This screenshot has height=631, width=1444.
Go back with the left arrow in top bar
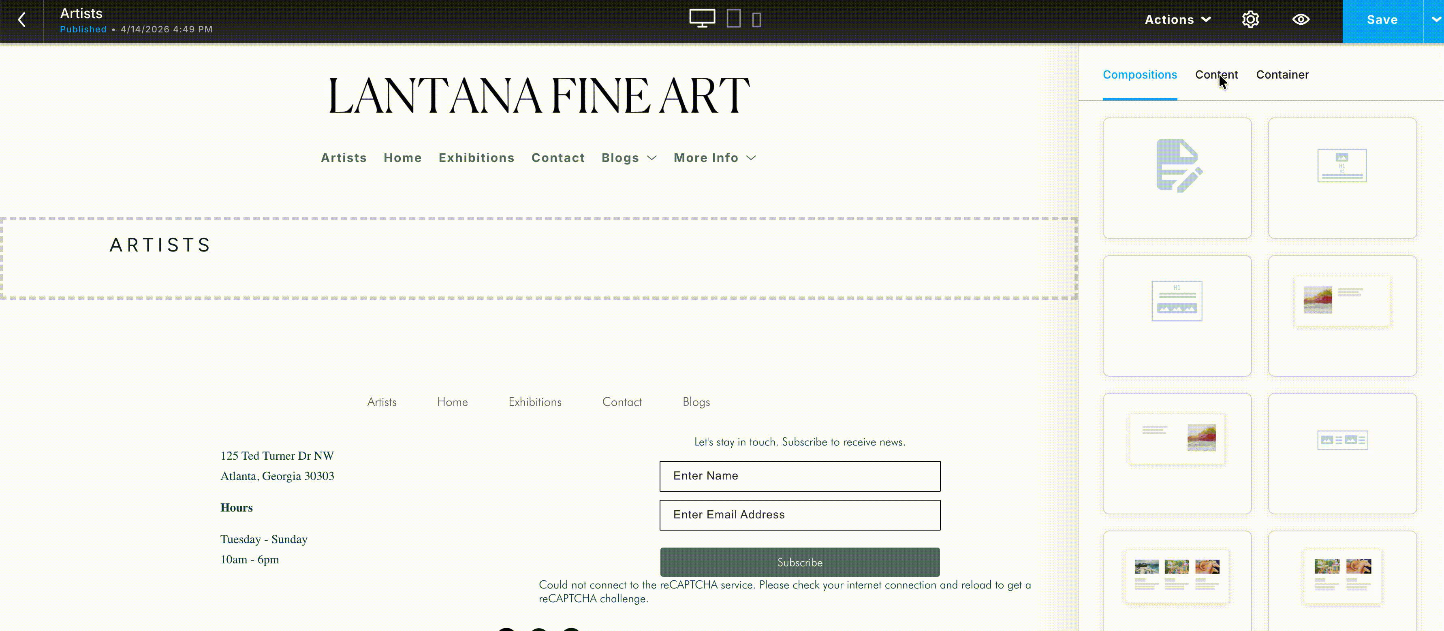(x=22, y=19)
